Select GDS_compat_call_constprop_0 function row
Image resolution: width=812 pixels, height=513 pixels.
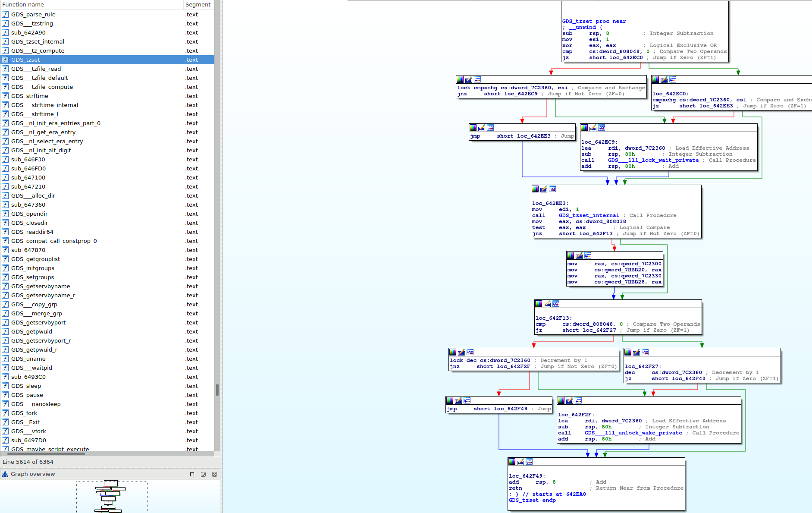(107, 241)
